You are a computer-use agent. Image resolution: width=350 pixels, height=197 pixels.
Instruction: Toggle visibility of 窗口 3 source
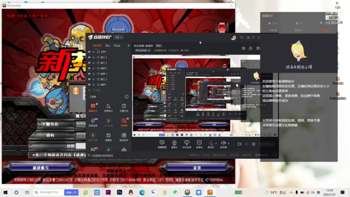point(89,63)
